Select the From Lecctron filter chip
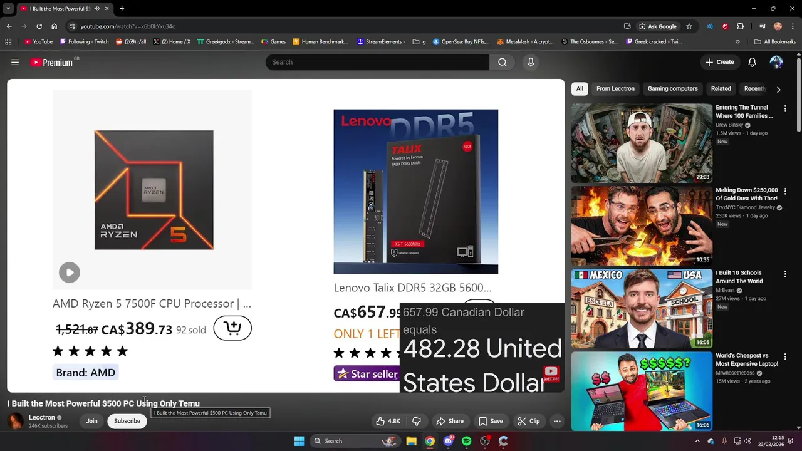The height and width of the screenshot is (451, 802). [615, 89]
